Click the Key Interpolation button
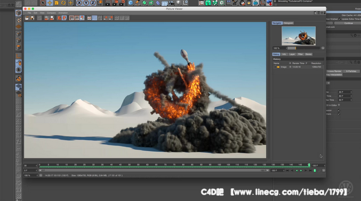Image resolution: width=361 pixels, height=201 pixels. click(334, 75)
